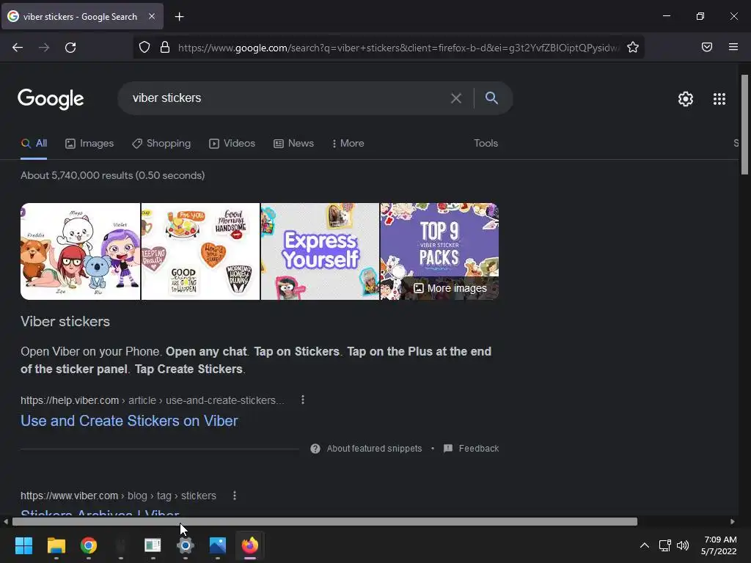The image size is (751, 563).
Task: Switch to the Videos tab
Action: pos(232,143)
